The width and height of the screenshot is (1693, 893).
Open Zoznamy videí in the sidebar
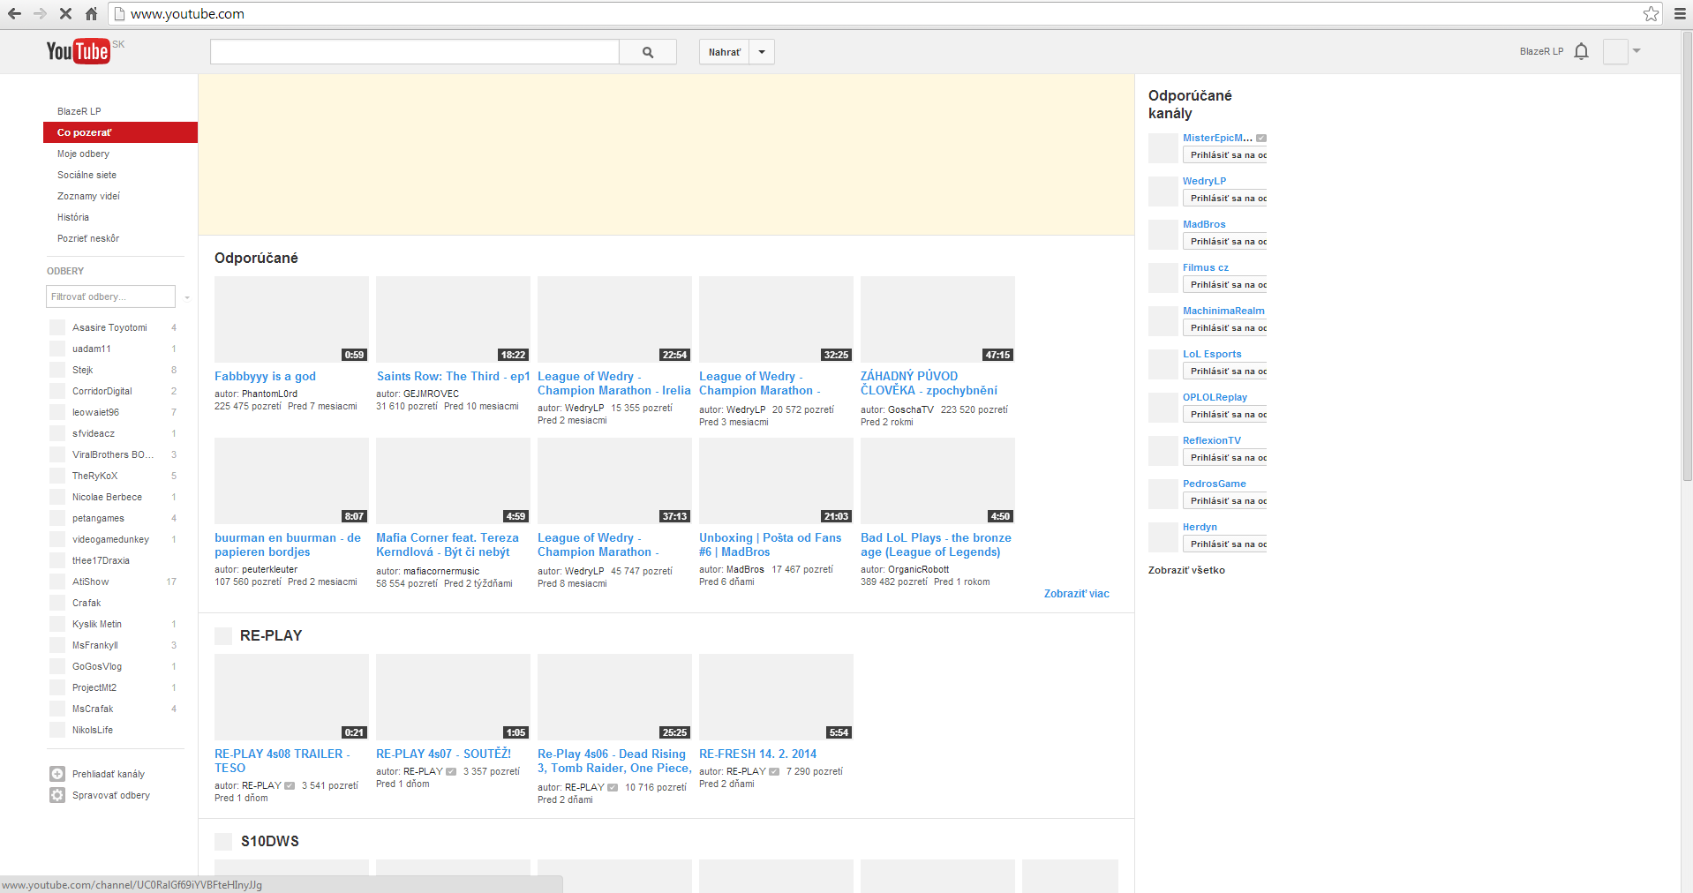click(x=88, y=196)
